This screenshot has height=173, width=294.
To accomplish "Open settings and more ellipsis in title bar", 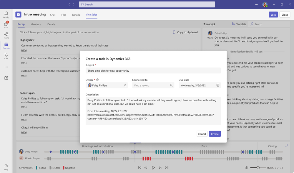I will tap(257, 4).
